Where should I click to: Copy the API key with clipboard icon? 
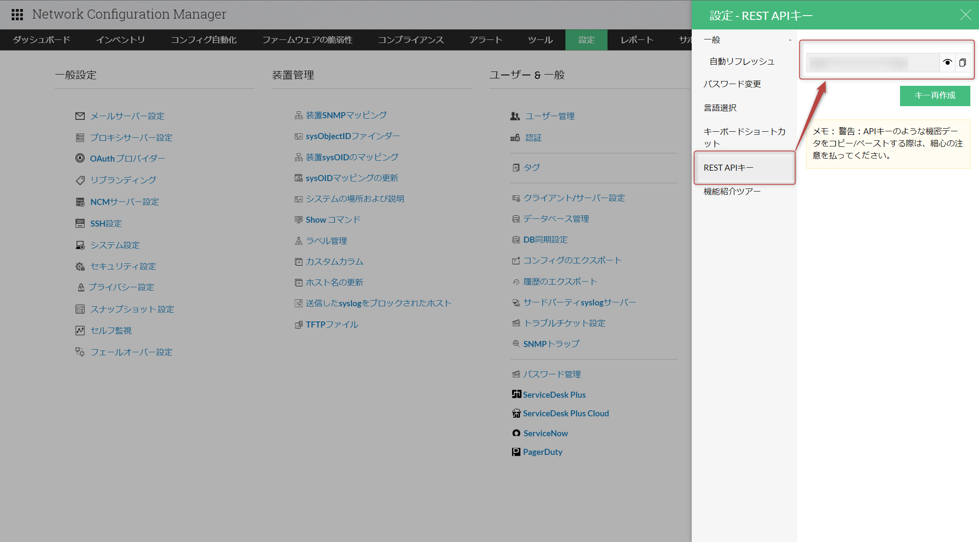(x=963, y=62)
